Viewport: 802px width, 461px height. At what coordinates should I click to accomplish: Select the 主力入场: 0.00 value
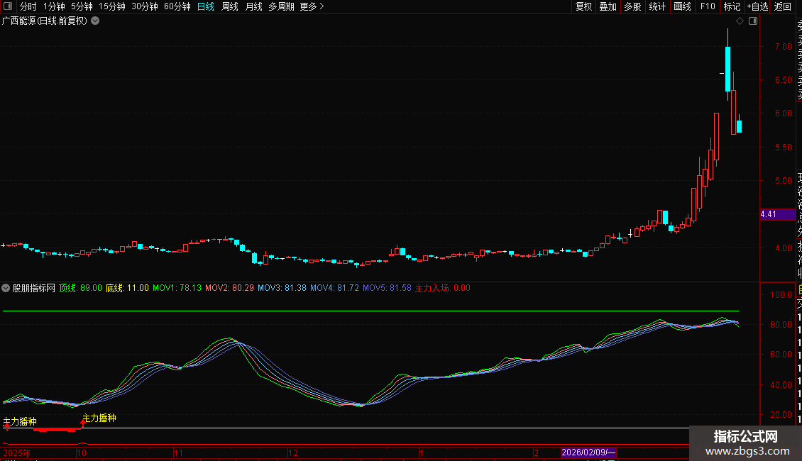click(x=442, y=288)
